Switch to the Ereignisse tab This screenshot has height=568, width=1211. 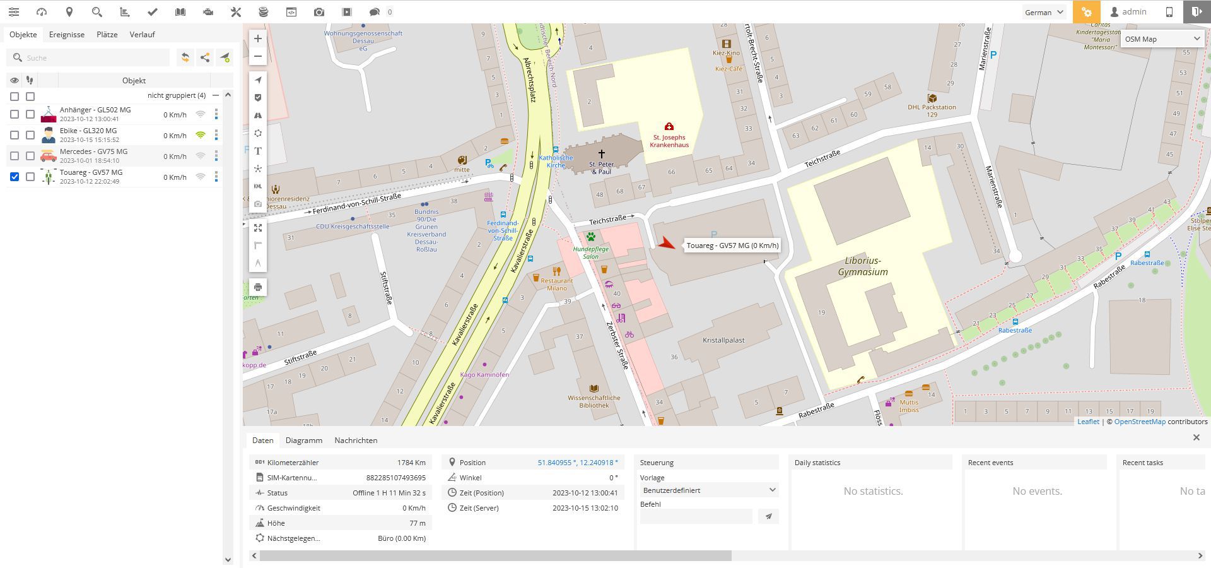(67, 35)
